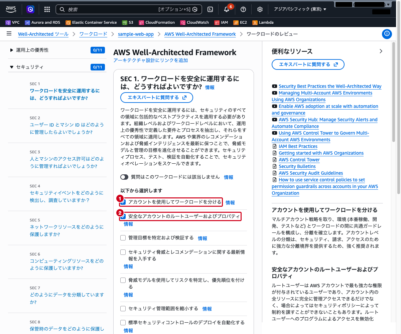The height and width of the screenshot is (334, 401).
Task: Open the AWS Control Tower resource link
Action: click(x=299, y=160)
